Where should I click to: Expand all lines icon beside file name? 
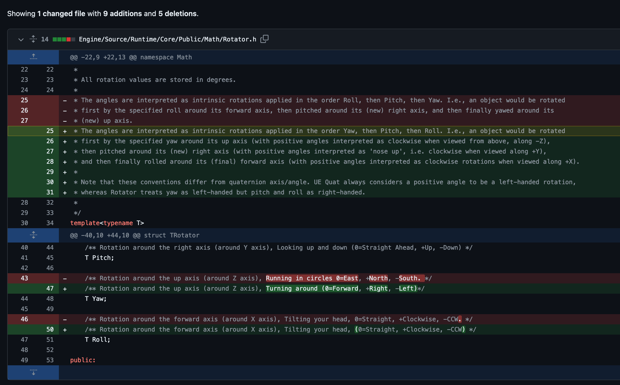pyautogui.click(x=33, y=39)
